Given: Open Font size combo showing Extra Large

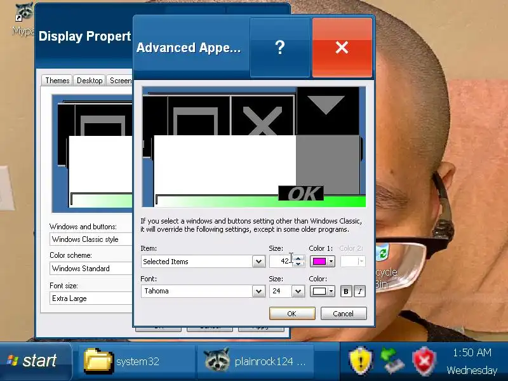Looking at the screenshot, I should (x=91, y=298).
